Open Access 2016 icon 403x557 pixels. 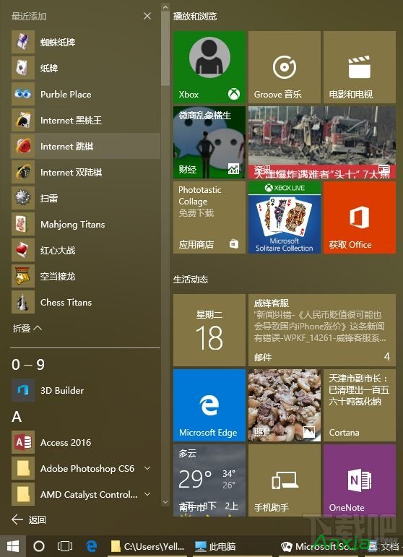(x=23, y=442)
